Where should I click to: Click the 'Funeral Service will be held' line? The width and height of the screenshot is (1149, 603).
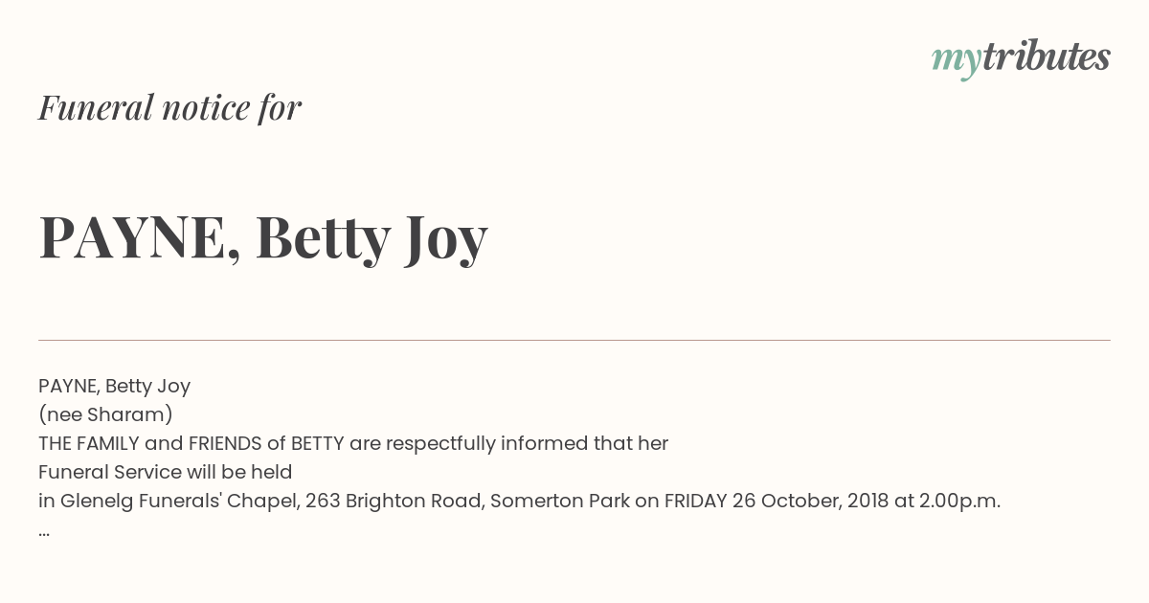coord(165,472)
